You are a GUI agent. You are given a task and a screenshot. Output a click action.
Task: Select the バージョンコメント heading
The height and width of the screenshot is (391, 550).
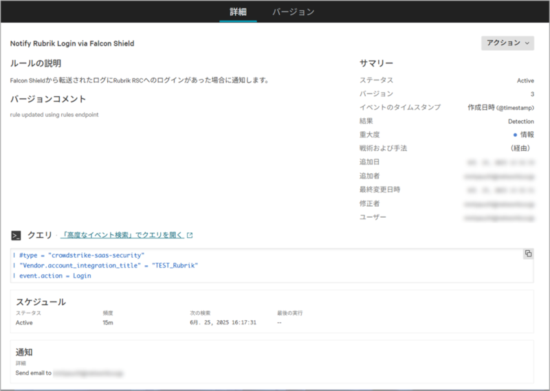tap(48, 99)
